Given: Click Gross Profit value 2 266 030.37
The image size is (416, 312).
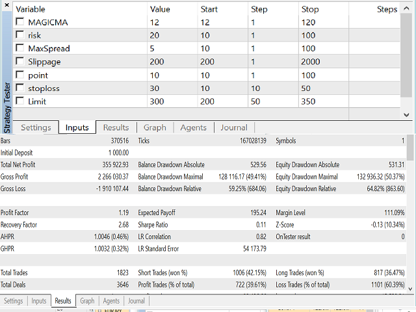Looking at the screenshot, I should pyautogui.click(x=113, y=177).
